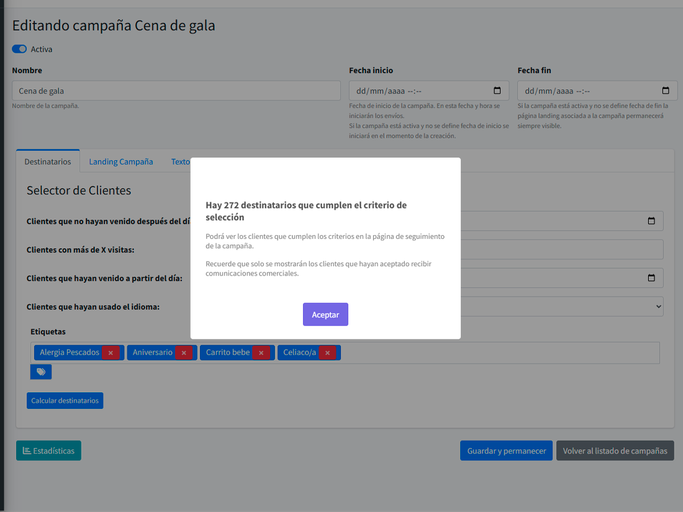Click the dialog heading about 272 destinatarios

pyautogui.click(x=306, y=211)
